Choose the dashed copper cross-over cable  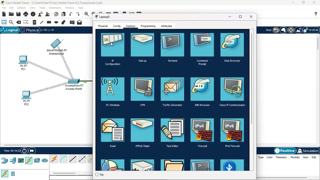tap(82, 159)
